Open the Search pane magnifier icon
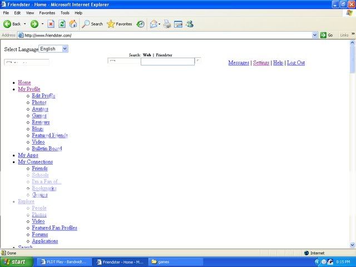356x267 pixels. (x=86, y=24)
